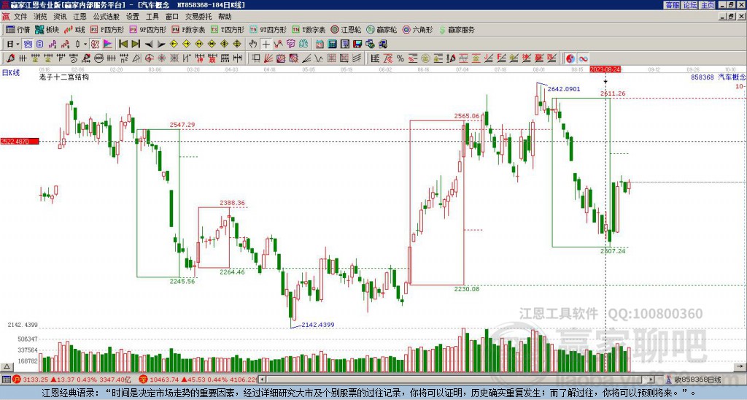Click the 2642.0901 high price label

[x=564, y=88]
